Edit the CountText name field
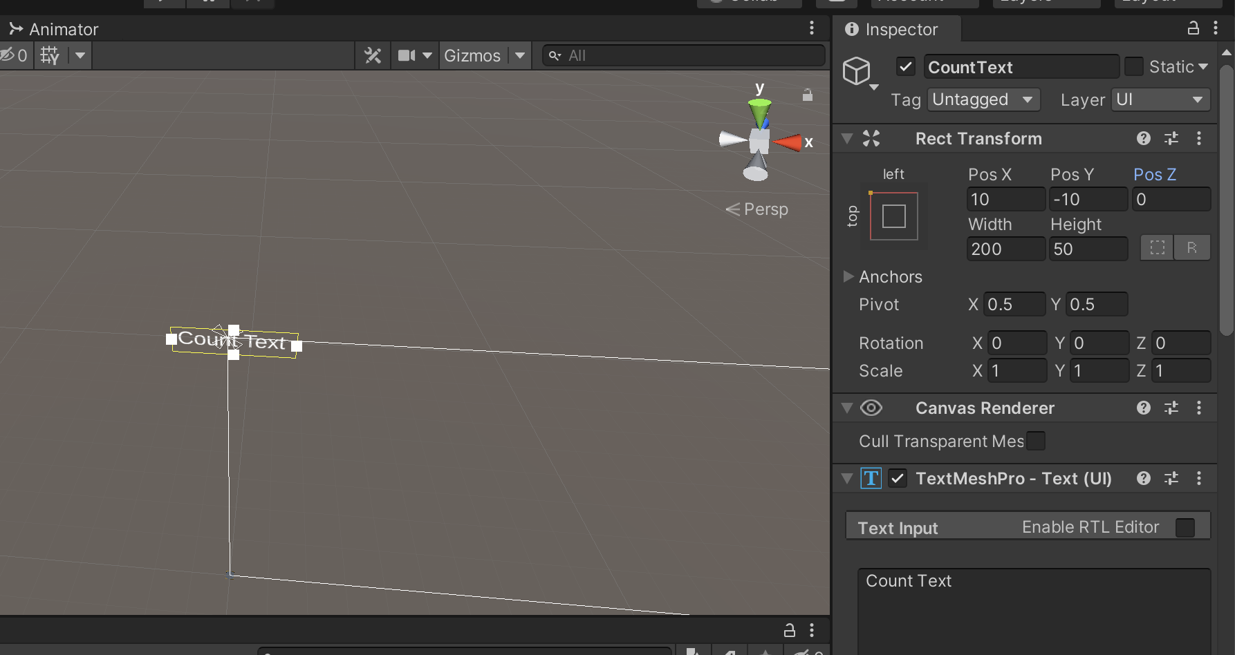Image resolution: width=1235 pixels, height=655 pixels. pyautogui.click(x=1021, y=66)
